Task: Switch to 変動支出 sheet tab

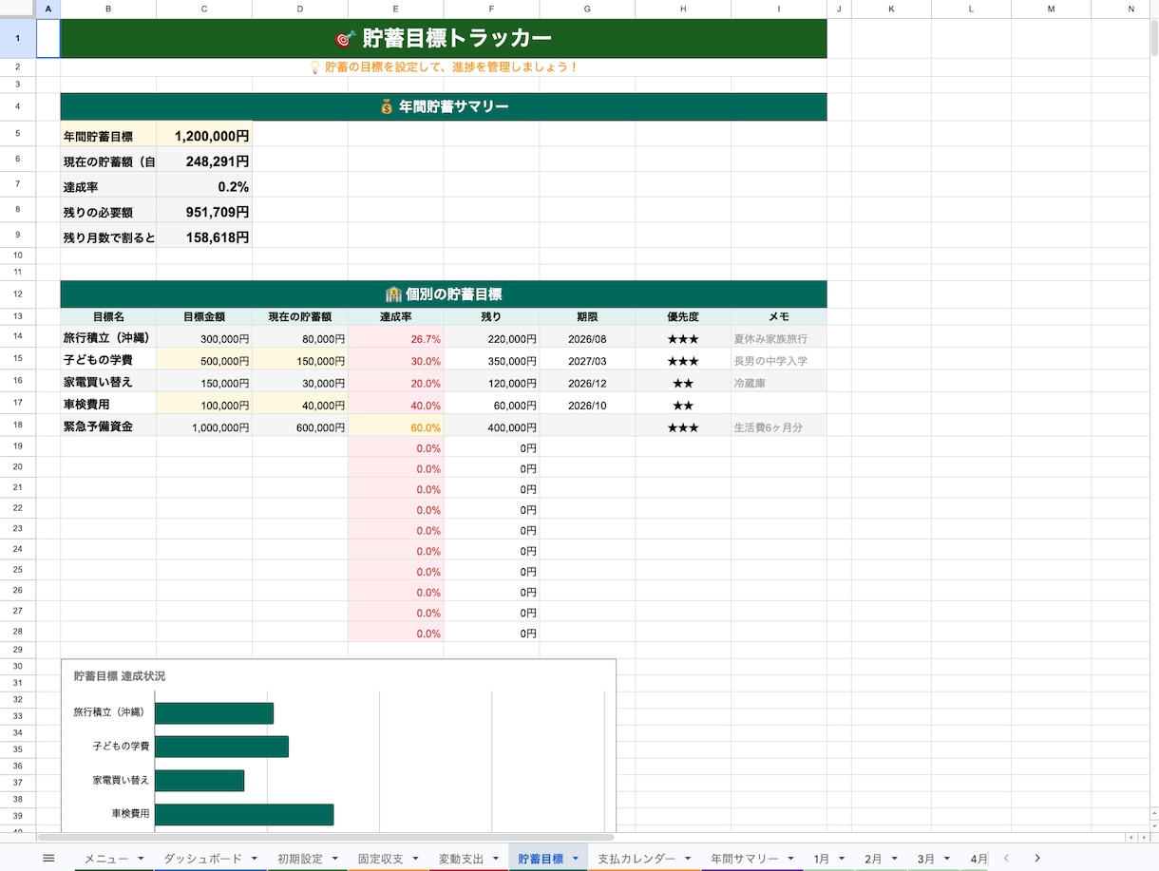Action: (461, 859)
